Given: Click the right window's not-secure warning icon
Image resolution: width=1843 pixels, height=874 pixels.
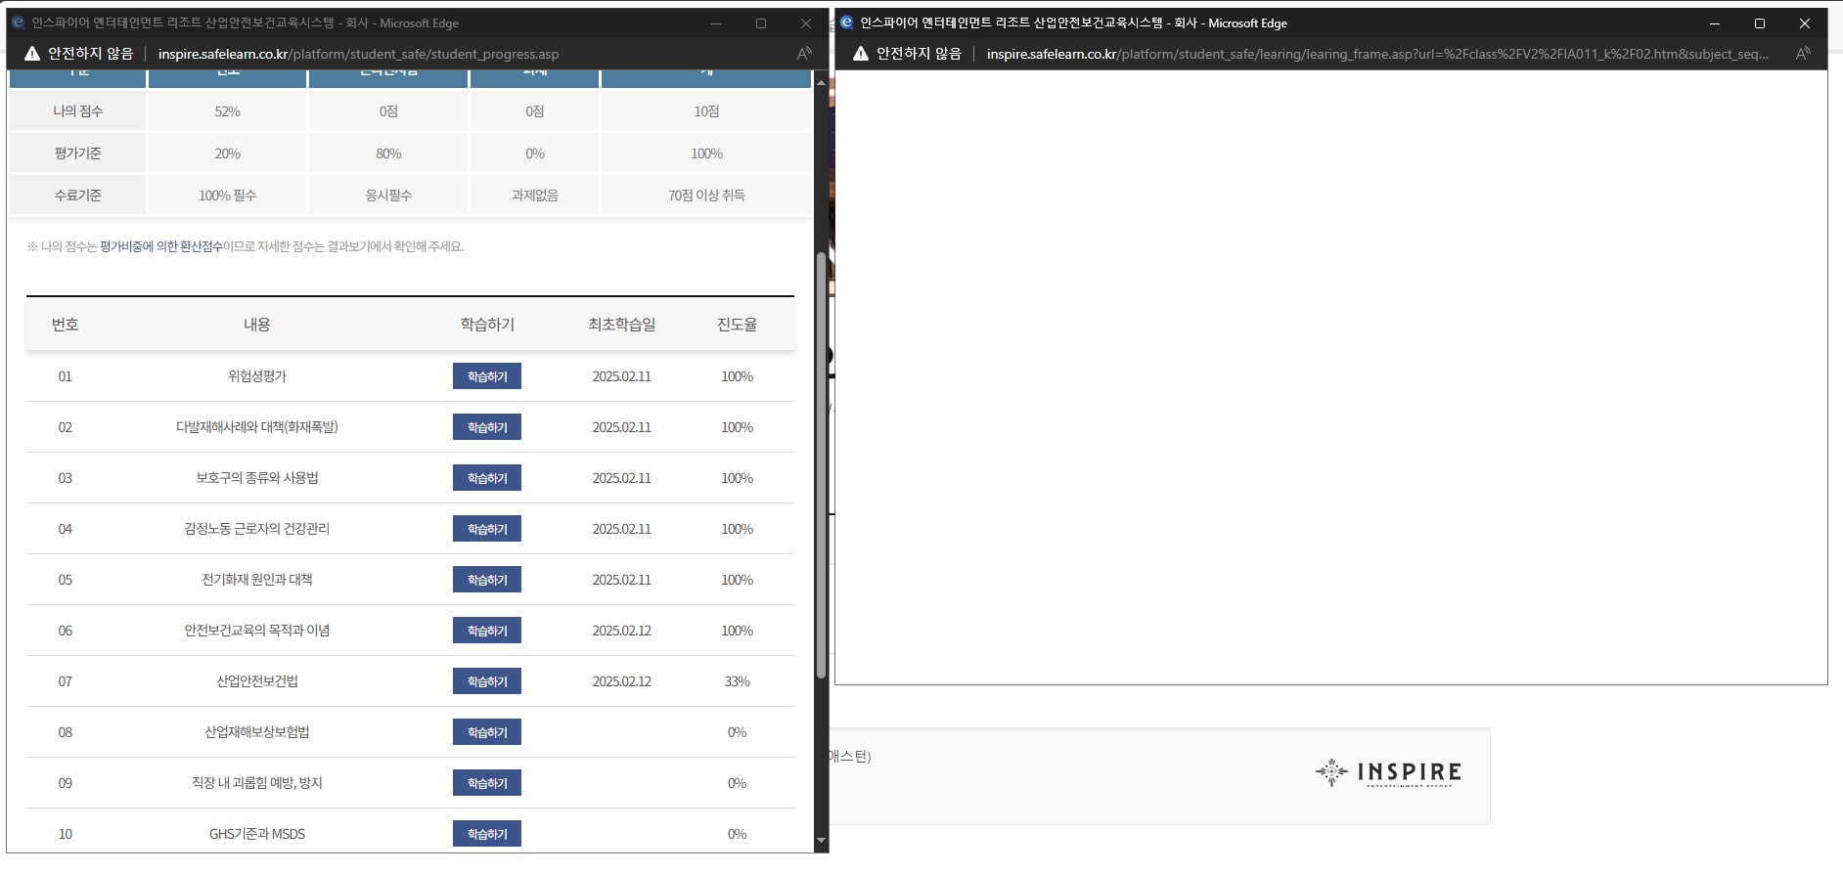Looking at the screenshot, I should coord(861,54).
